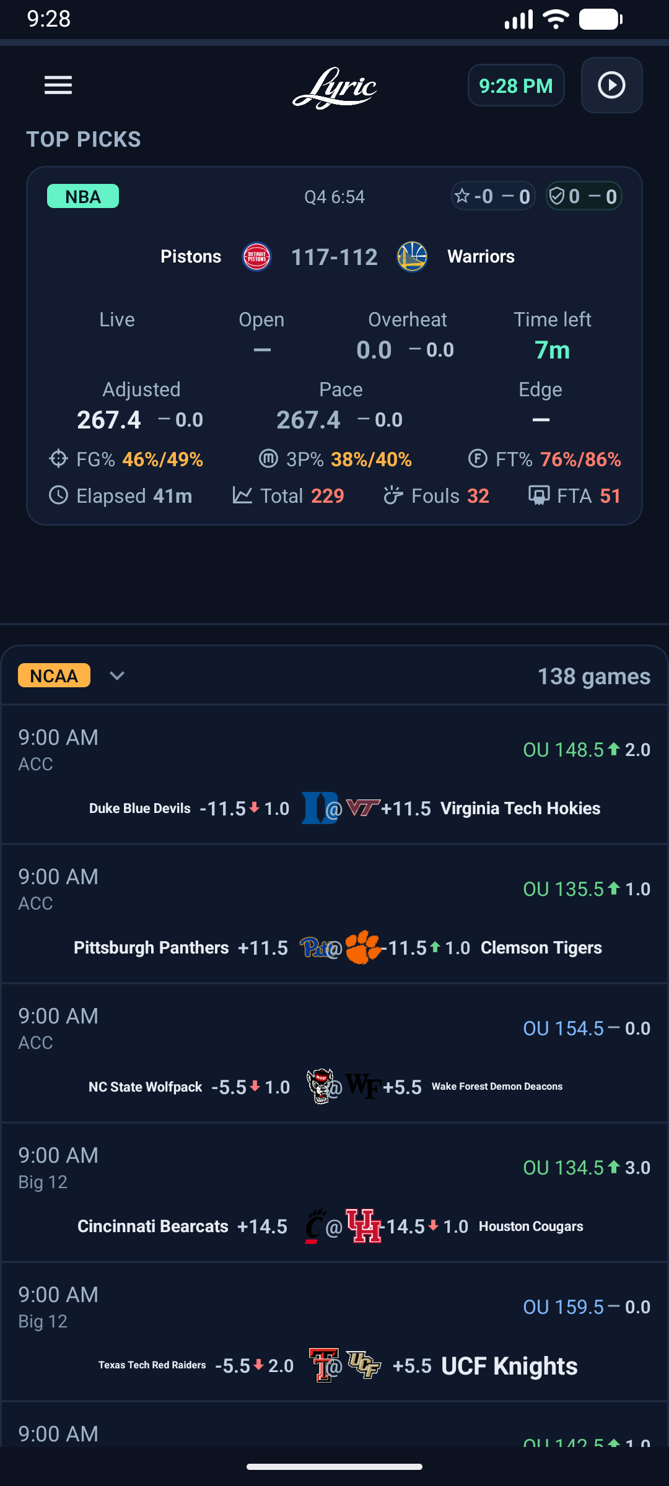The height and width of the screenshot is (1486, 669).
Task: Open the hamburger navigation menu
Action: pos(58,85)
